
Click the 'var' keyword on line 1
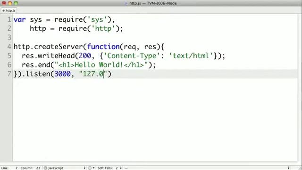[19, 20]
